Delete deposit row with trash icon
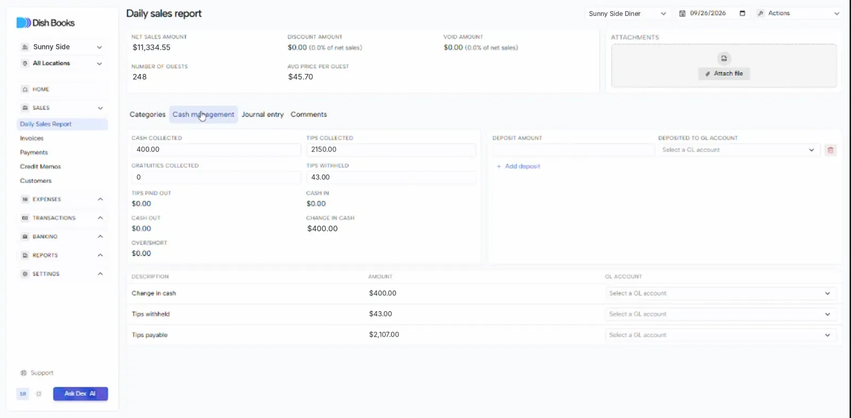The width and height of the screenshot is (851, 418). coord(830,150)
